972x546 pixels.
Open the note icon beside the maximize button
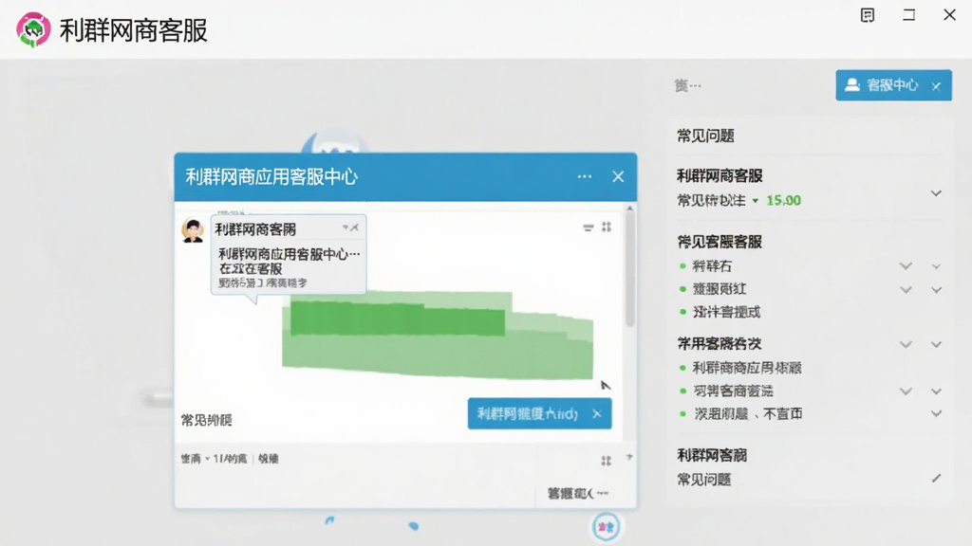pos(868,15)
